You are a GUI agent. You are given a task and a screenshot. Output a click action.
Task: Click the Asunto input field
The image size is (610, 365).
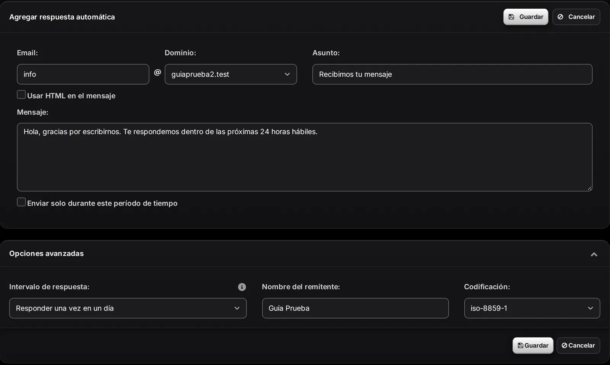(452, 74)
